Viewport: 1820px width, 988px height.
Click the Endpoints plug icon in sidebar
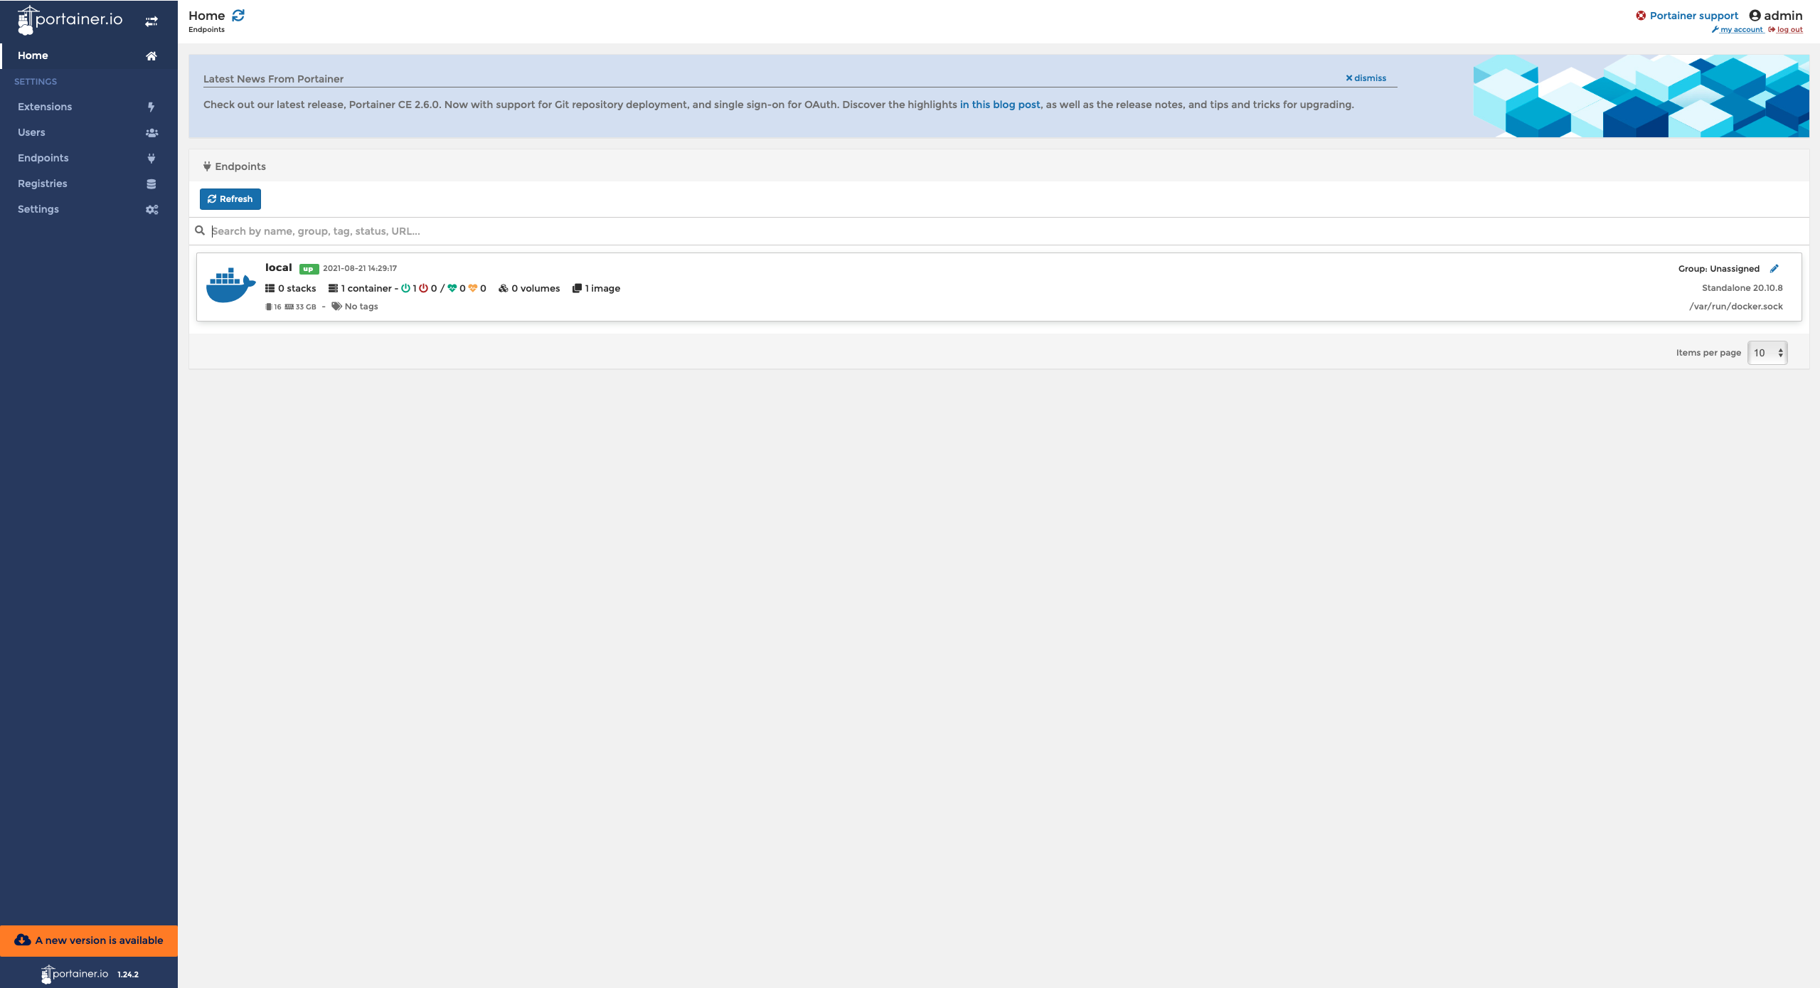coord(151,158)
